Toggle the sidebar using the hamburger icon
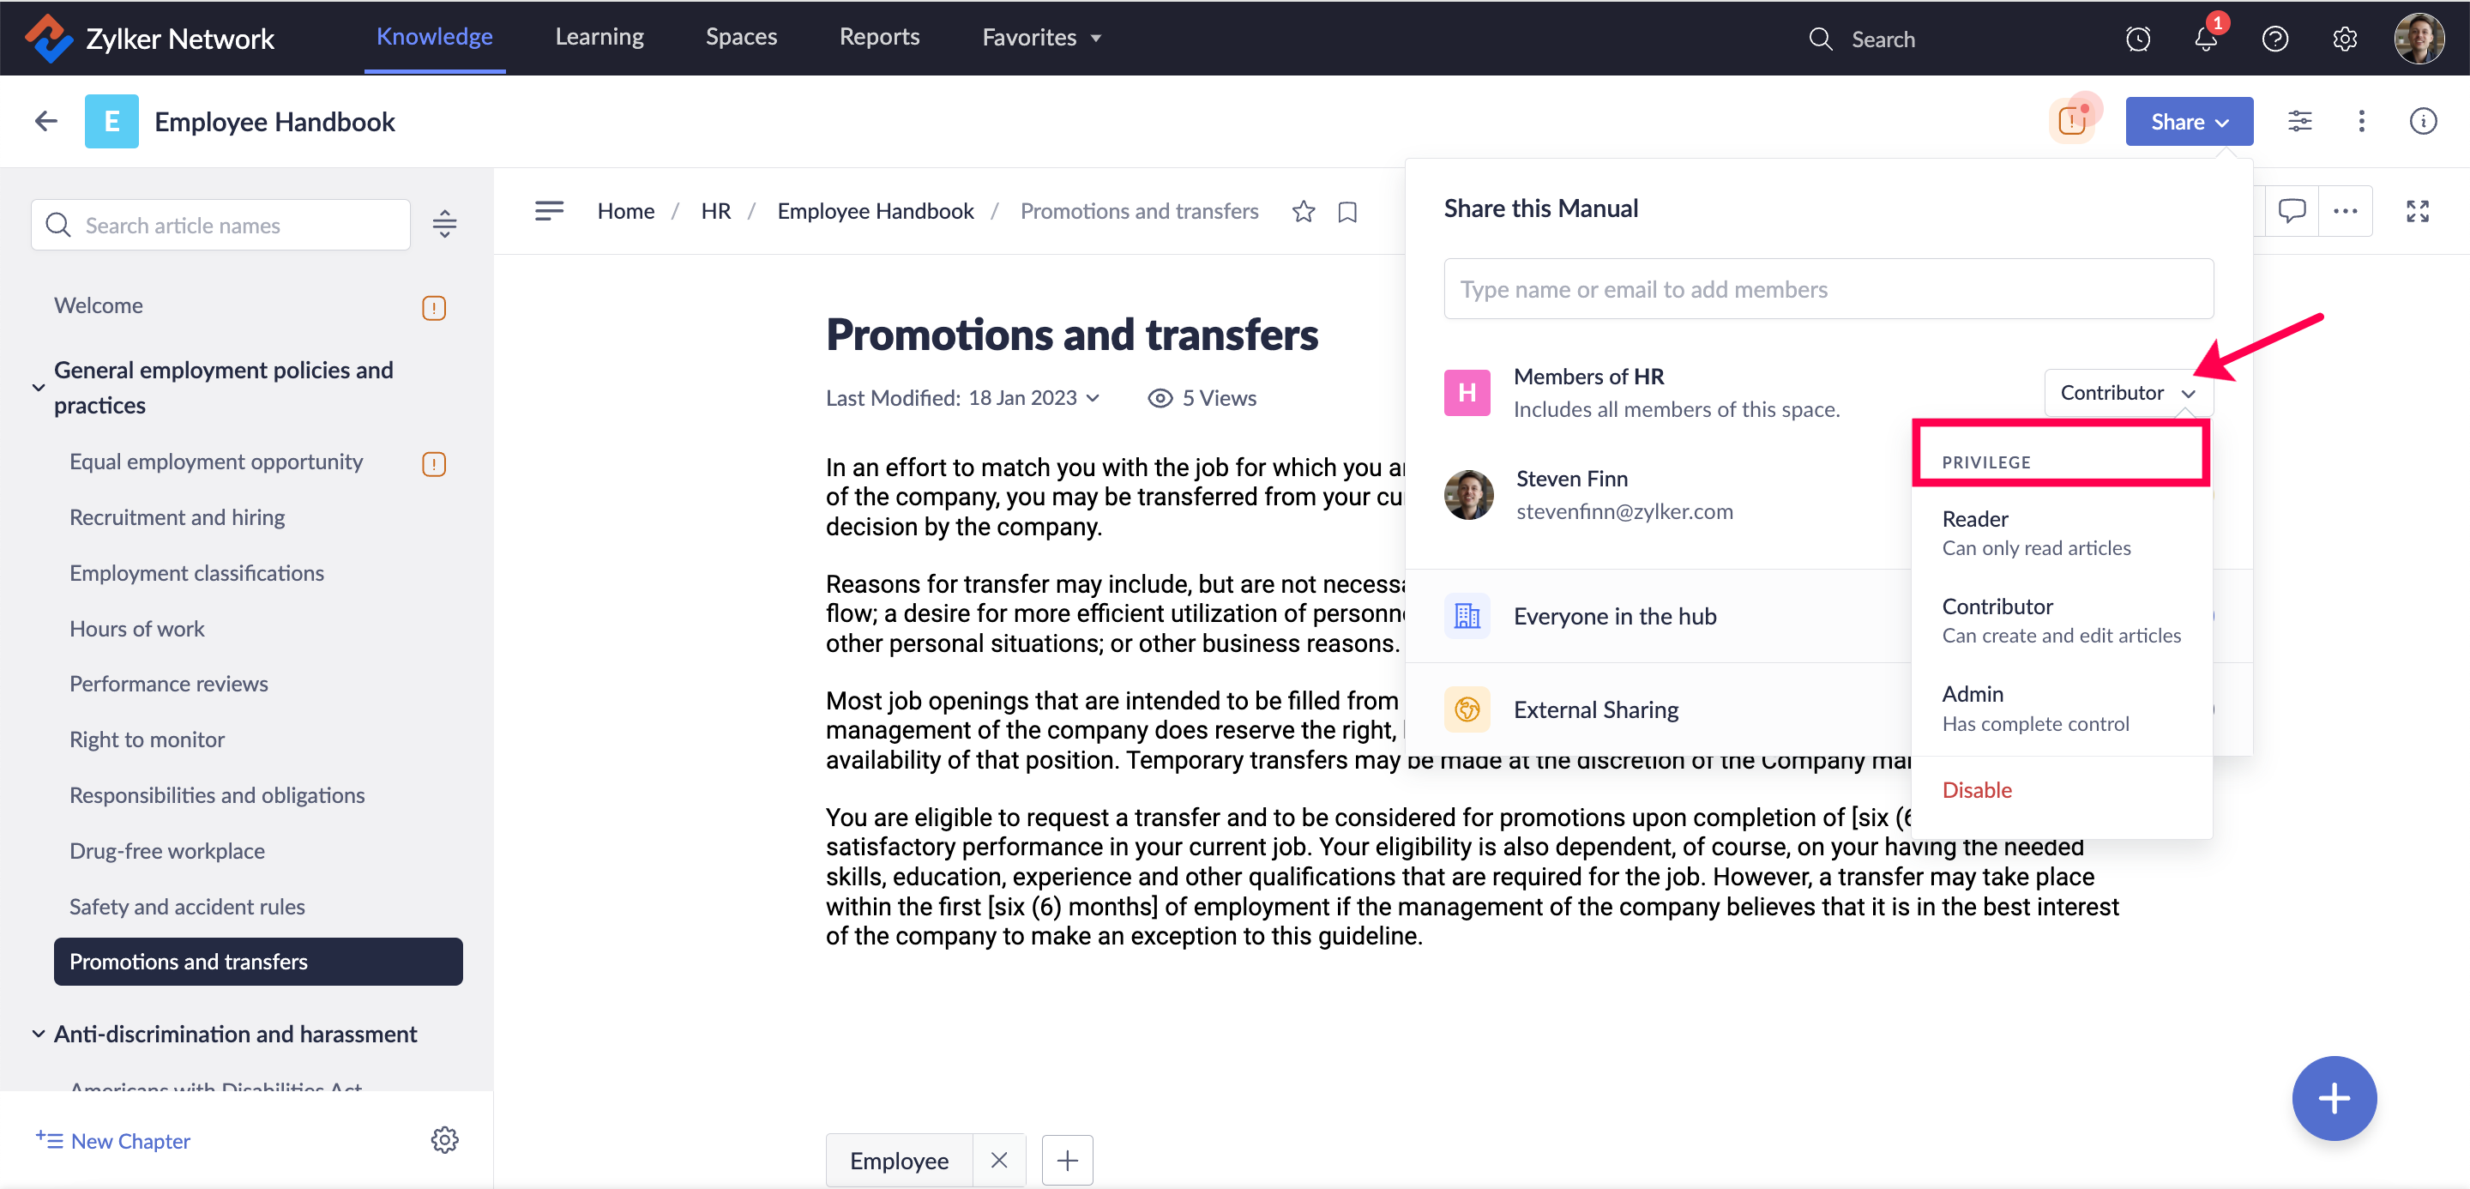 coord(549,210)
